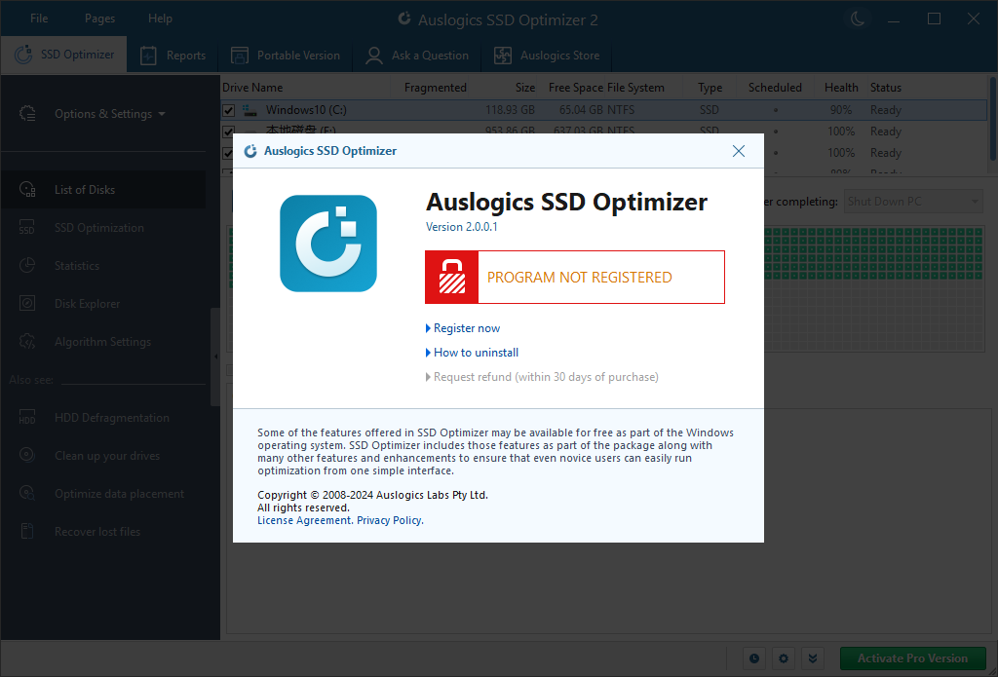This screenshot has height=677, width=998.
Task: Click the Recover lost files icon
Action: [x=27, y=531]
